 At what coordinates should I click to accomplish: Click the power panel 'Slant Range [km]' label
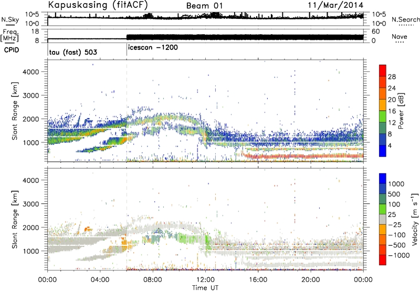[15, 111]
